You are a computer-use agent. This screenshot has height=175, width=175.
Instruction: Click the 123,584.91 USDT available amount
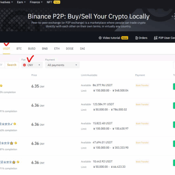[103, 104]
